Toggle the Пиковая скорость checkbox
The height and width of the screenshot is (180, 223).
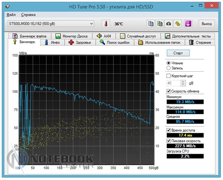tap(169, 141)
